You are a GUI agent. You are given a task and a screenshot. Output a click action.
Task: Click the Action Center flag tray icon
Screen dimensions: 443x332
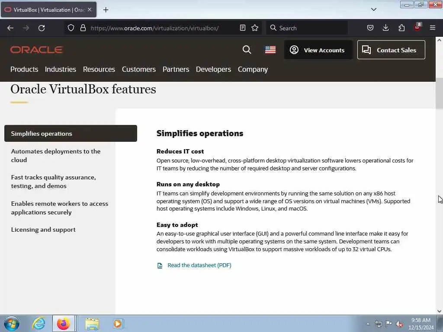click(389, 324)
